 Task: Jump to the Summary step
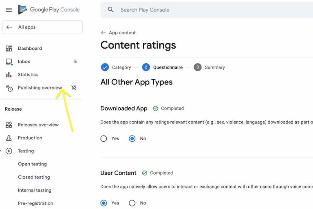209,67
